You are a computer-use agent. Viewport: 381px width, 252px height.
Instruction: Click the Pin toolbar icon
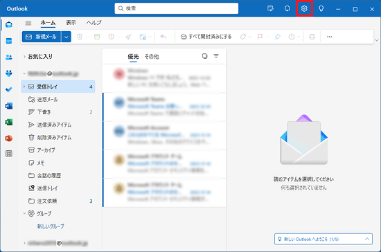click(x=277, y=37)
